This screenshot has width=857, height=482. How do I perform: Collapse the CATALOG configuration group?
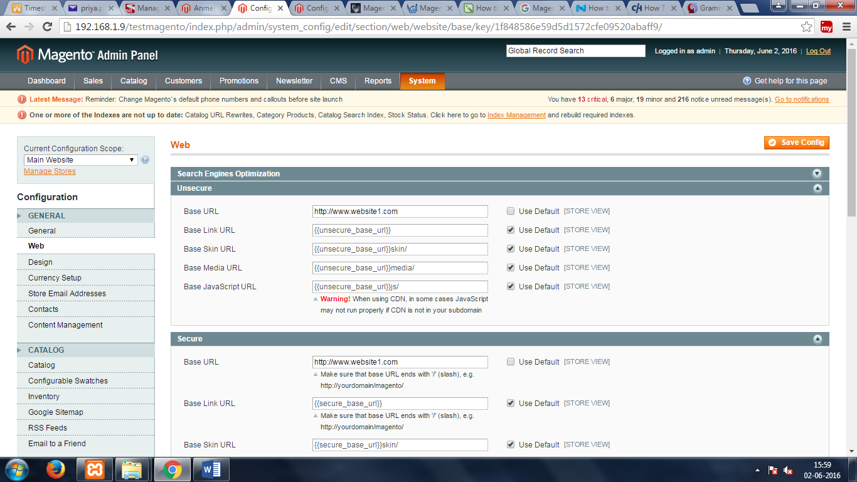(85, 350)
